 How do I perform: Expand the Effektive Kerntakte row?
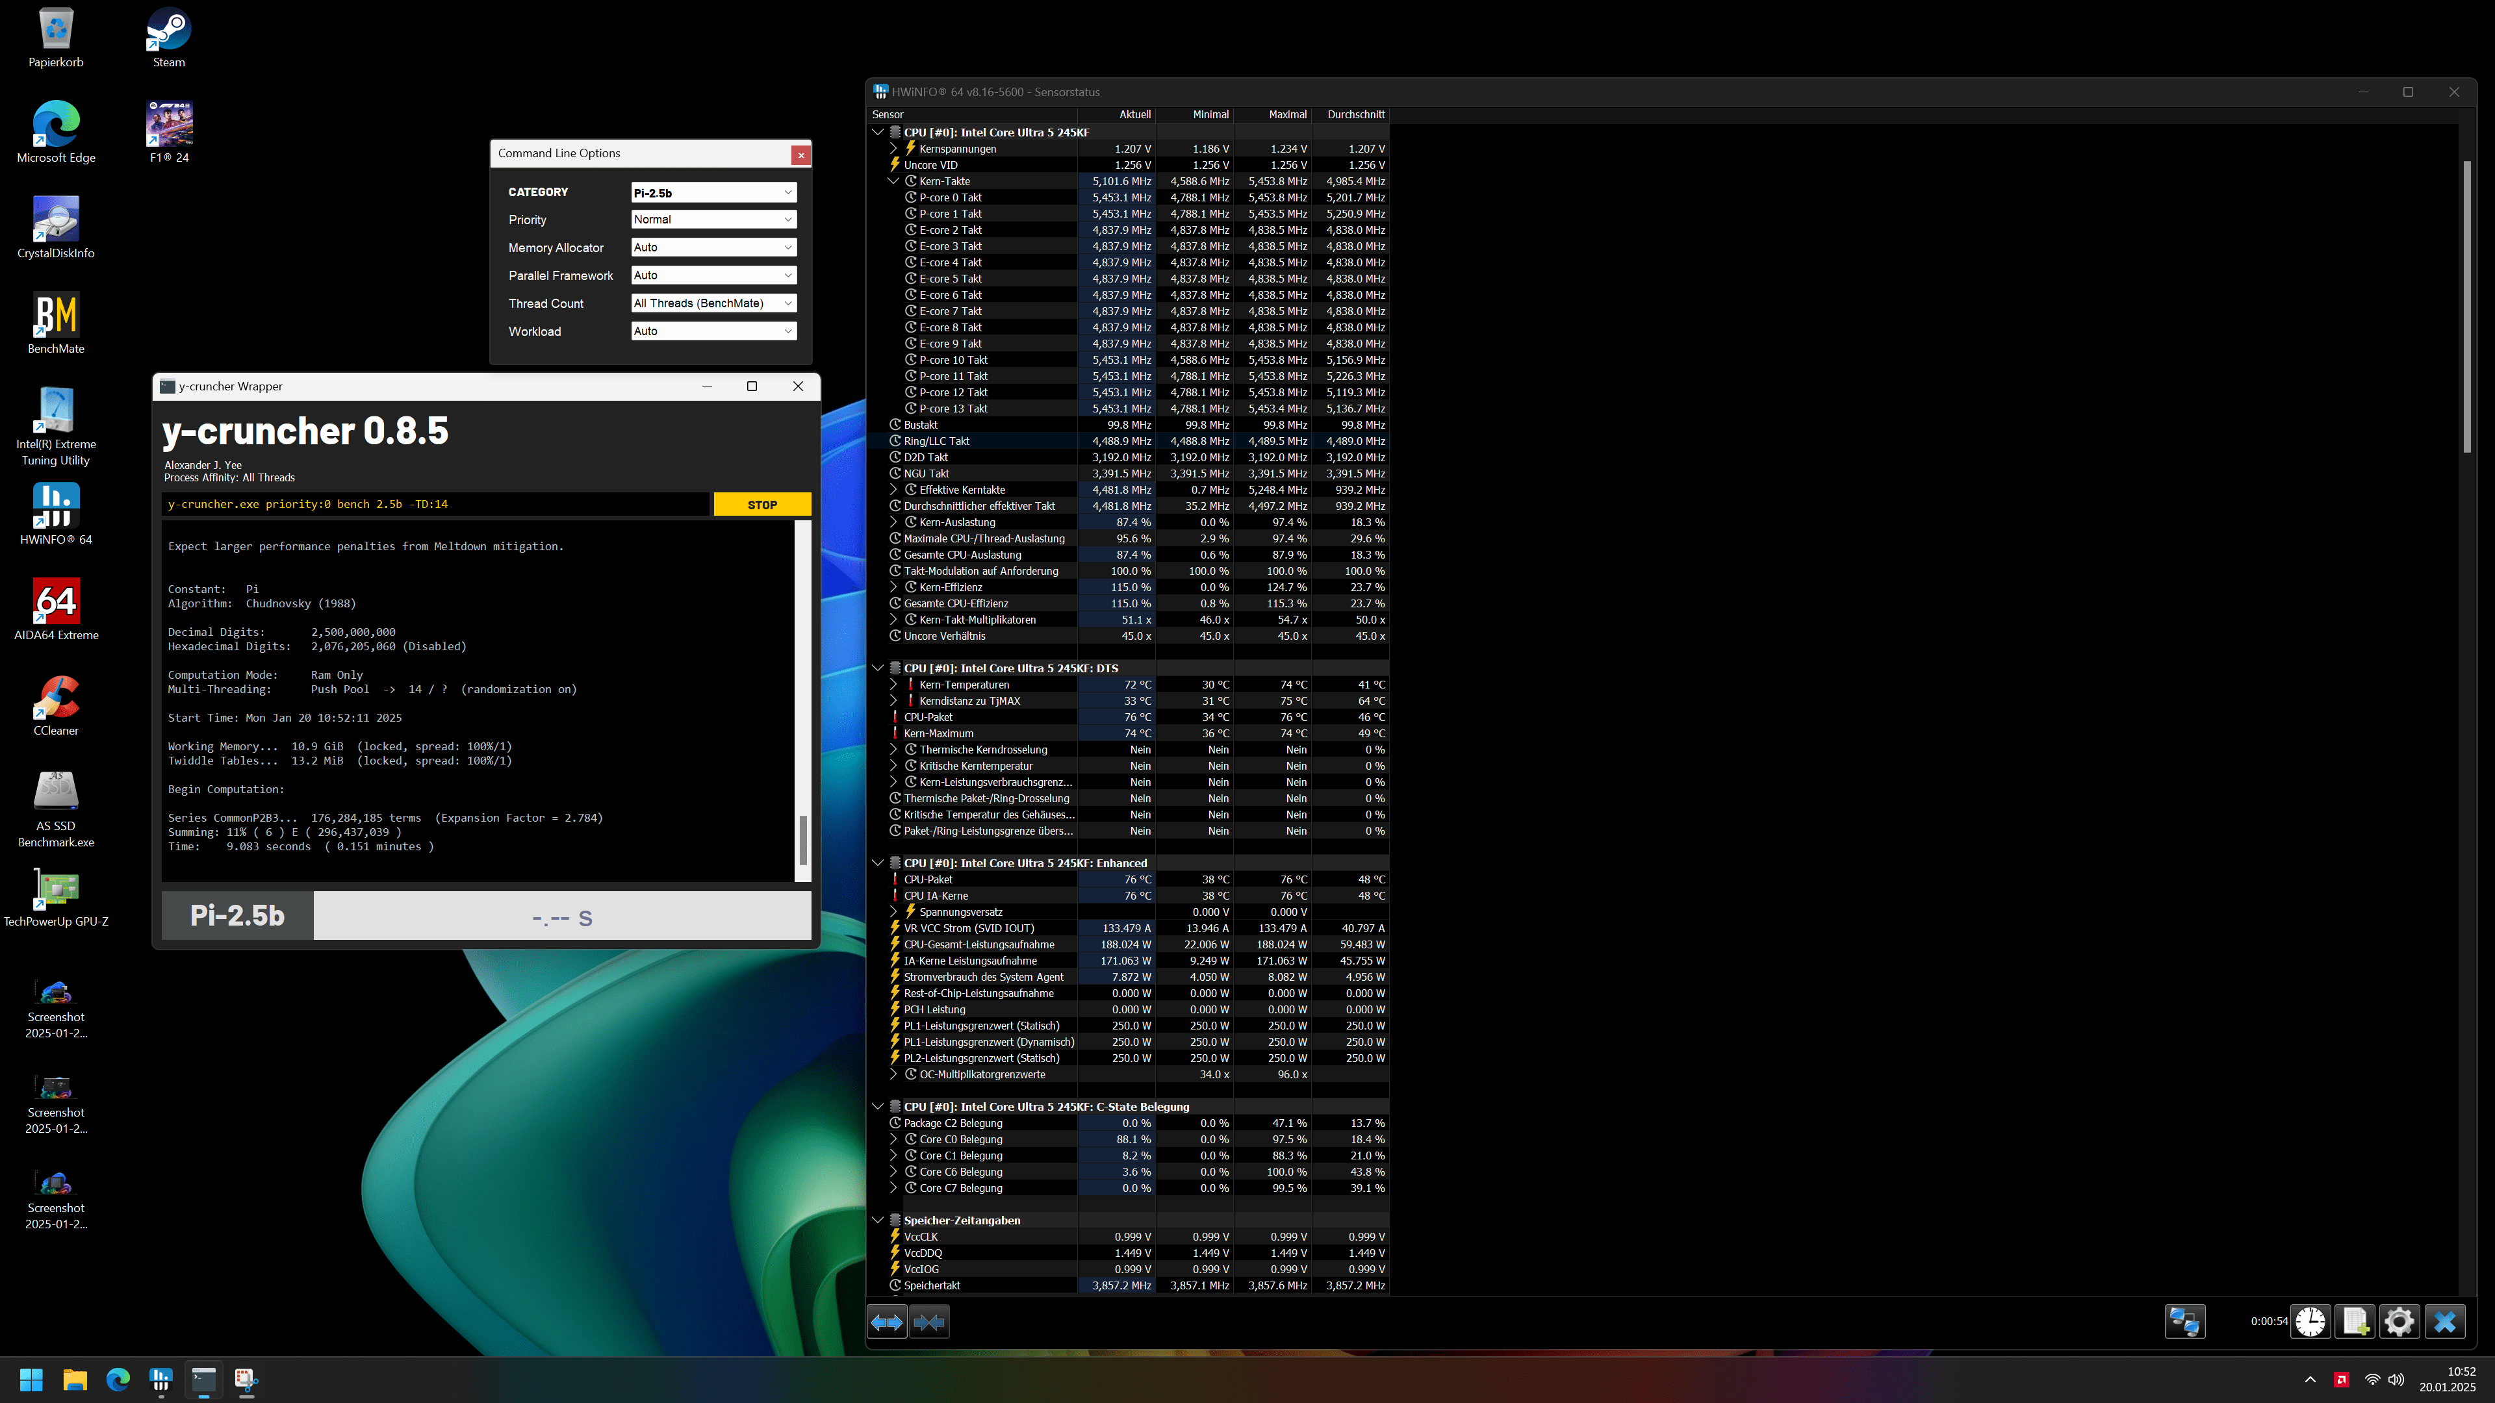coord(894,490)
